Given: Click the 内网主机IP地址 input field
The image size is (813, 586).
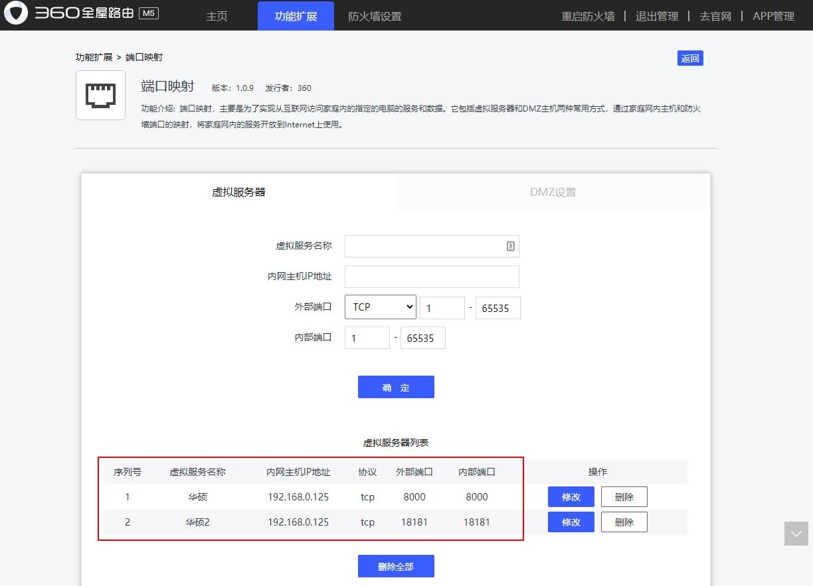Looking at the screenshot, I should point(431,276).
